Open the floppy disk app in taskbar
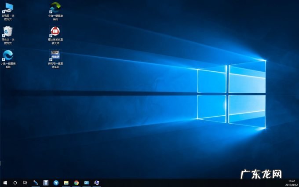 [x=46, y=183]
